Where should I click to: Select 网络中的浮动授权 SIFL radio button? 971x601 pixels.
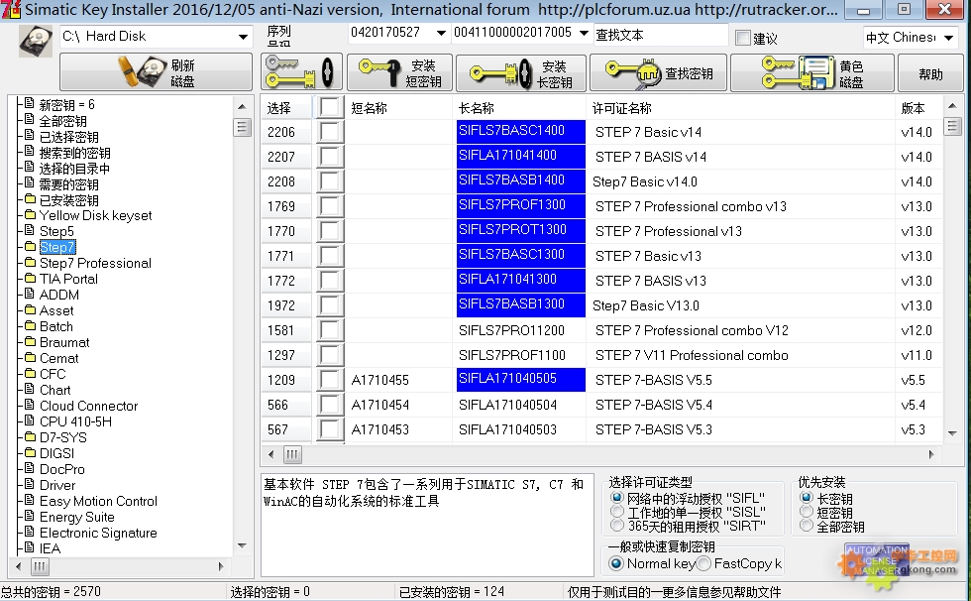616,498
